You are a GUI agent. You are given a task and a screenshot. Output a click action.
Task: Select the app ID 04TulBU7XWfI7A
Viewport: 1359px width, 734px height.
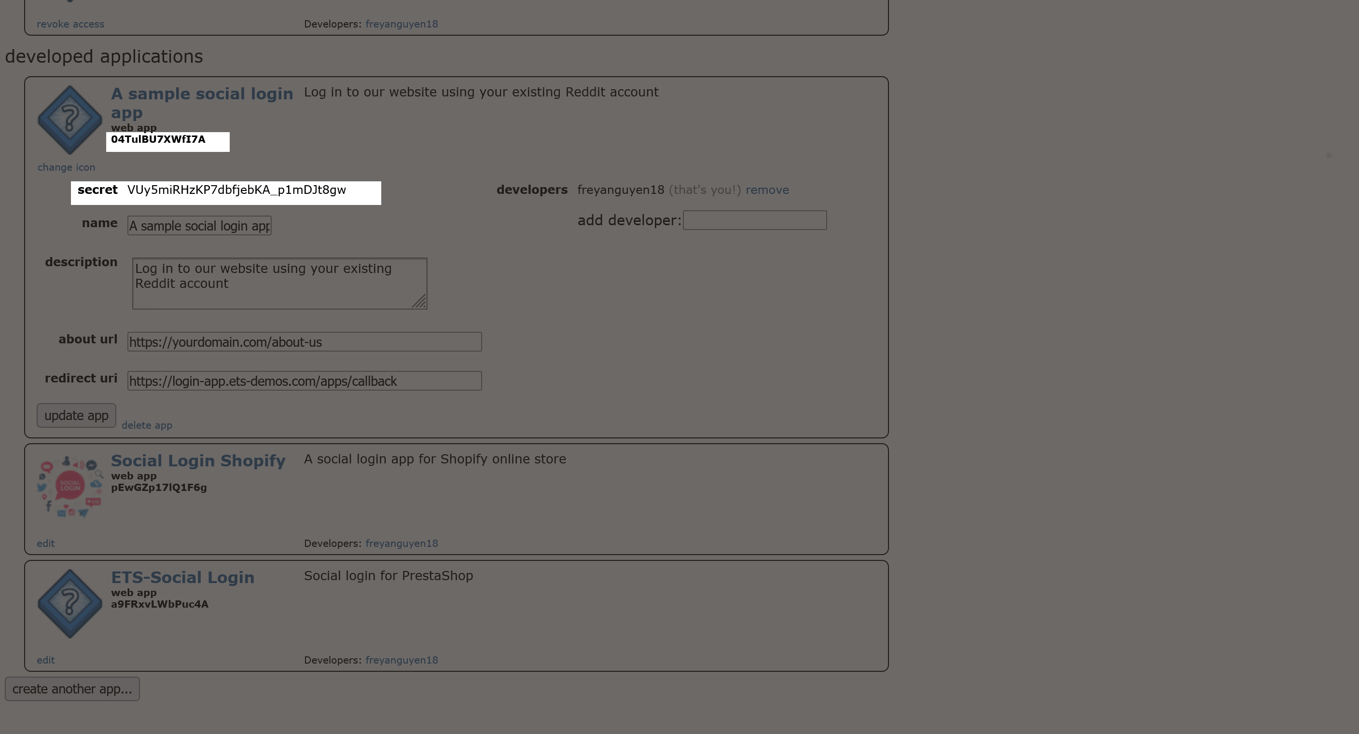point(158,139)
